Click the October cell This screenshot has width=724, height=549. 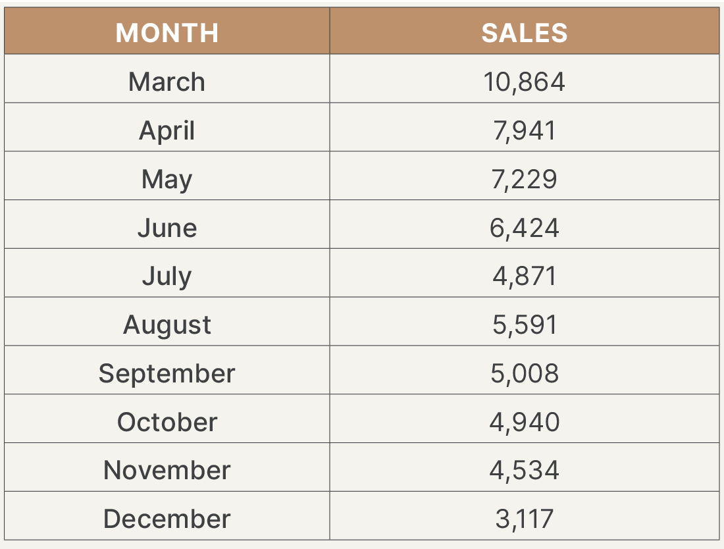(167, 422)
